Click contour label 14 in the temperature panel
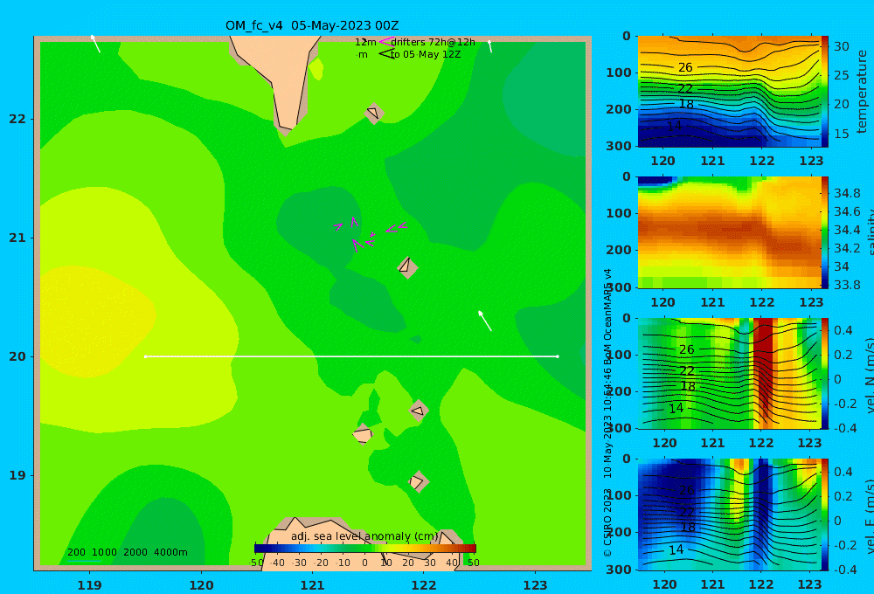Image resolution: width=874 pixels, height=594 pixels. 674,126
